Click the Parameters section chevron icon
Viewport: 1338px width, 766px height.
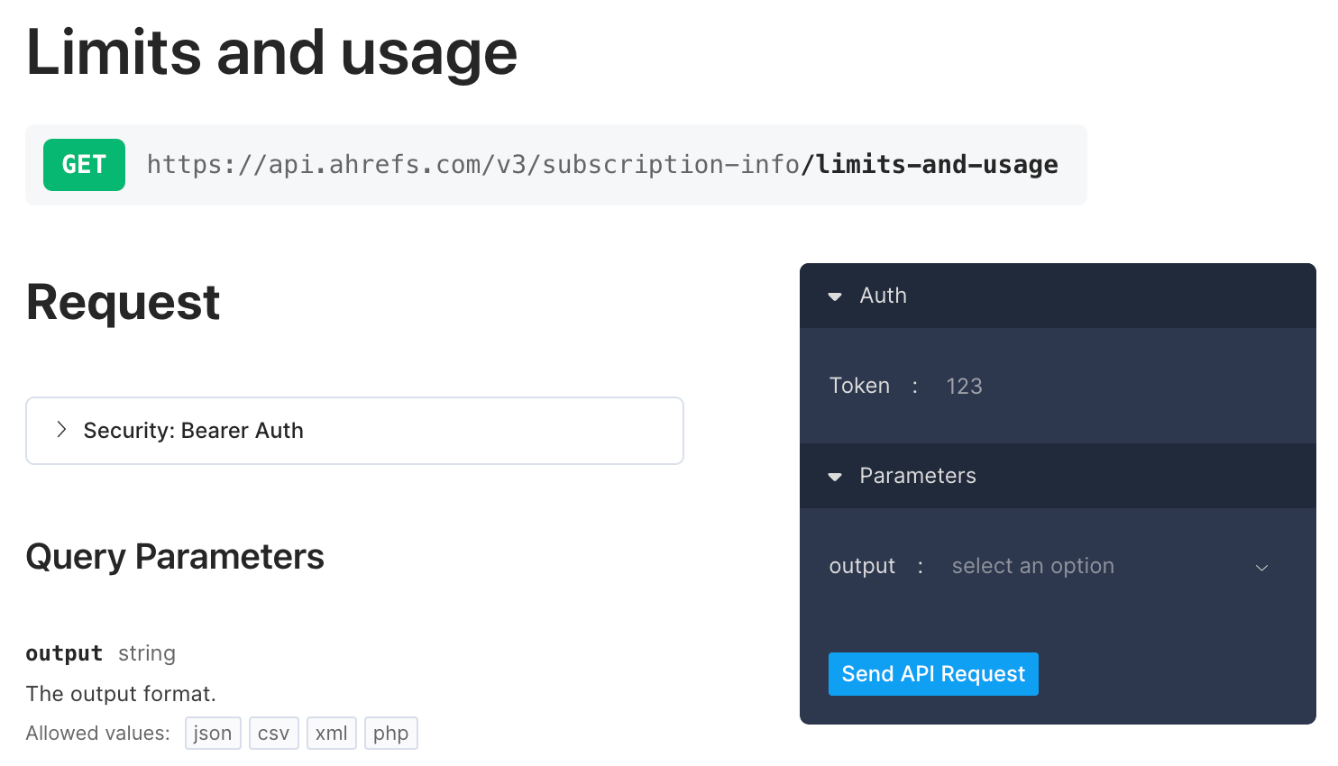tap(834, 476)
